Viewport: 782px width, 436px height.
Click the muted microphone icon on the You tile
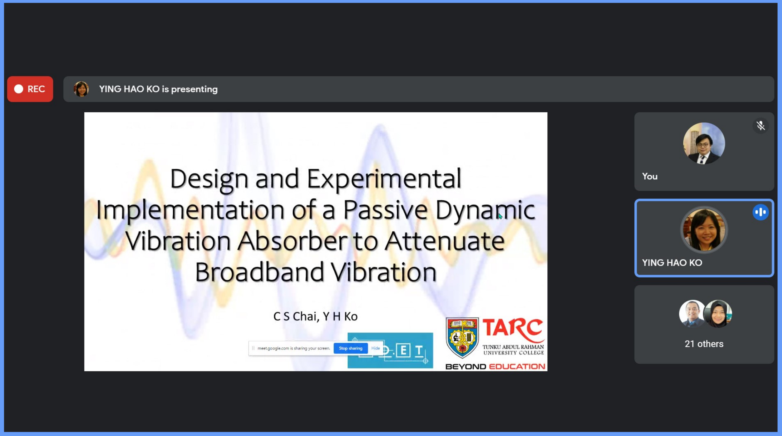[760, 125]
